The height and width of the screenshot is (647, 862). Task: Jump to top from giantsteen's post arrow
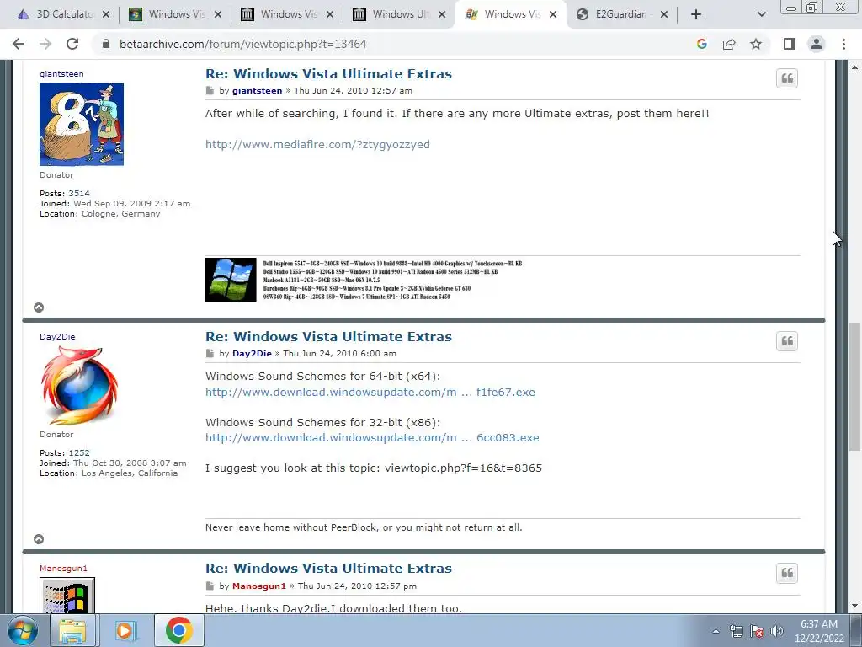pos(39,307)
